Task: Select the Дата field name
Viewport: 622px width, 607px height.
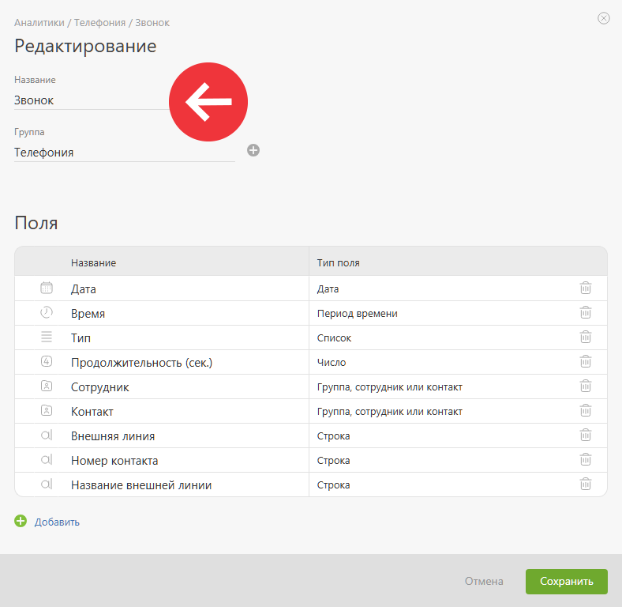Action: (x=84, y=289)
